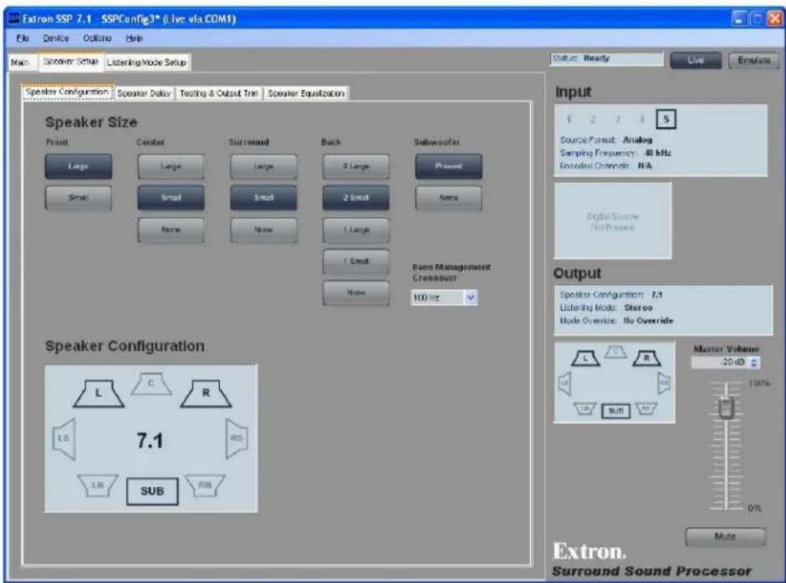
Task: Click Master Volume -20 dB stepper arrows
Action: pyautogui.click(x=755, y=362)
